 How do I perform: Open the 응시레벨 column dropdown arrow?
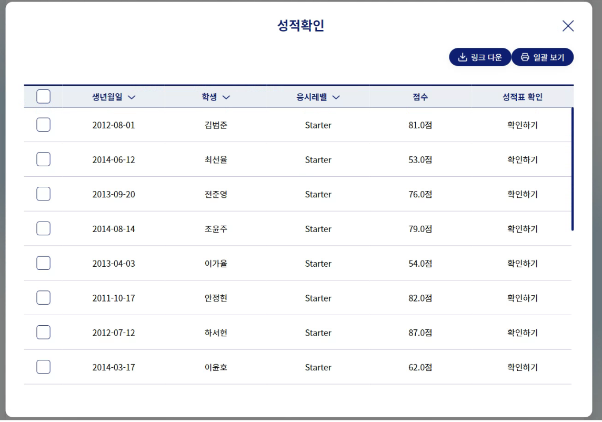tap(336, 97)
